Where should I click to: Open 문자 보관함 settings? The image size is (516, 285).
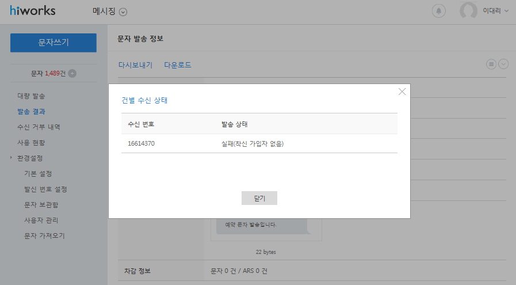tap(41, 204)
